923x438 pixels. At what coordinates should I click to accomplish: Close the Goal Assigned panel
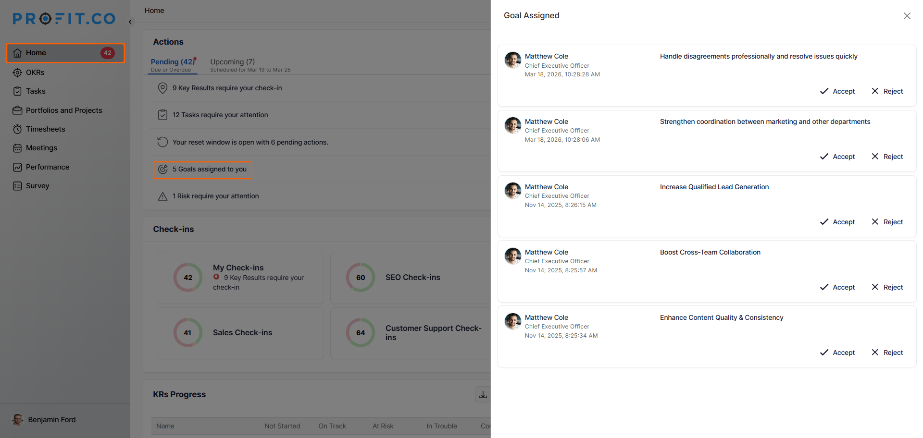click(907, 16)
